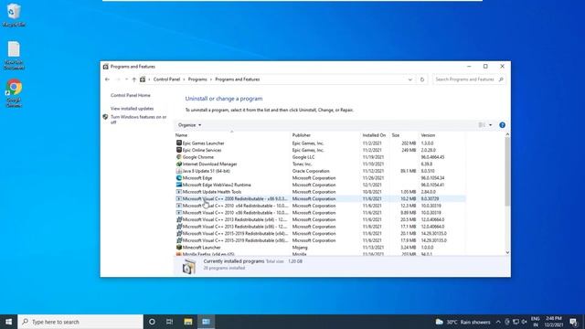Click the Epic Games Launcher icon
585x329 pixels.
pos(179,143)
